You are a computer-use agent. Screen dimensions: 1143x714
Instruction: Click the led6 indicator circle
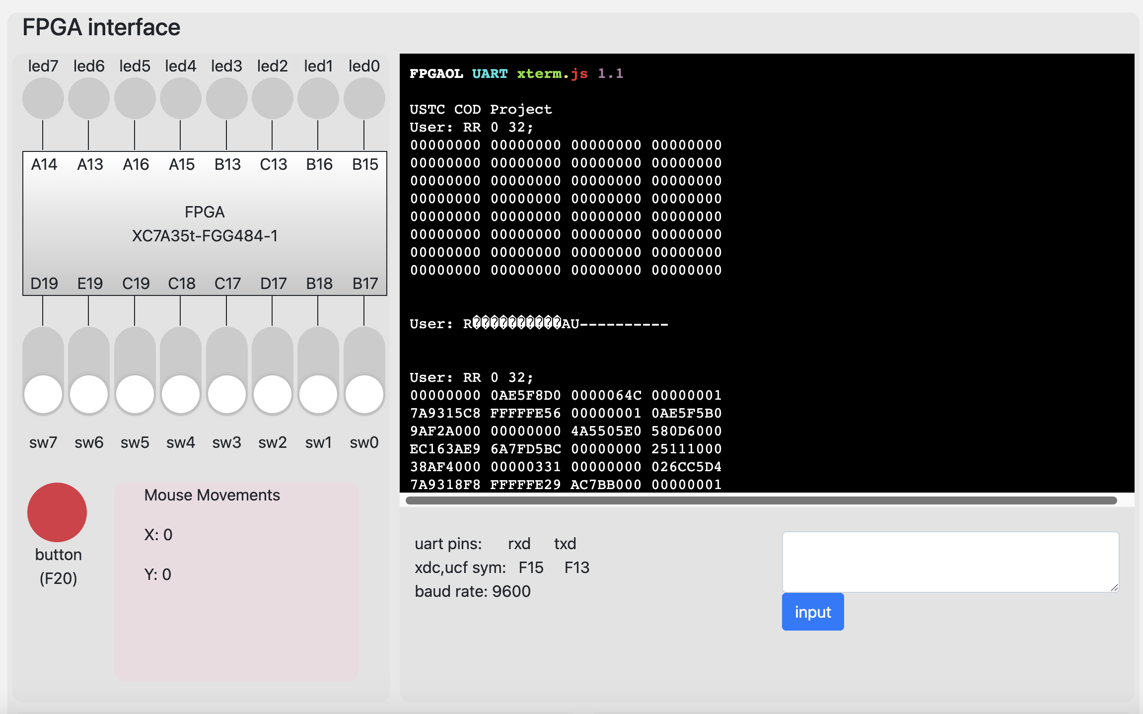(x=89, y=98)
